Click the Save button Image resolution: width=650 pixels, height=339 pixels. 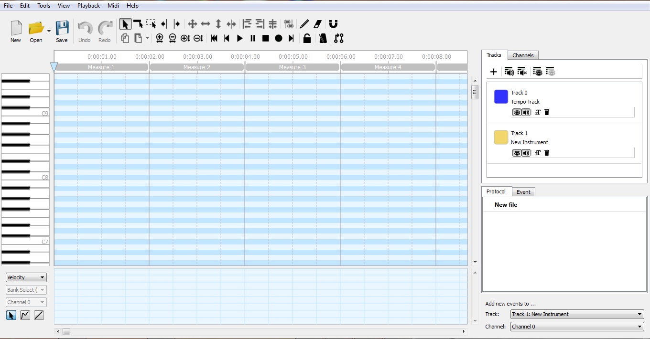(62, 32)
